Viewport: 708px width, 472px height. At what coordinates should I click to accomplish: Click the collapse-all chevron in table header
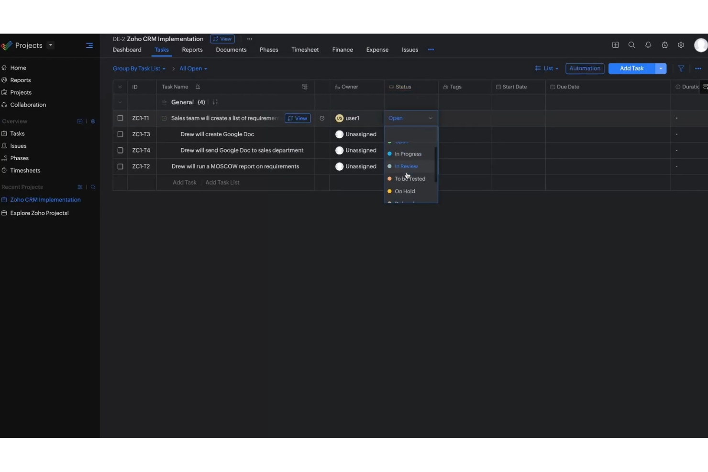click(120, 87)
